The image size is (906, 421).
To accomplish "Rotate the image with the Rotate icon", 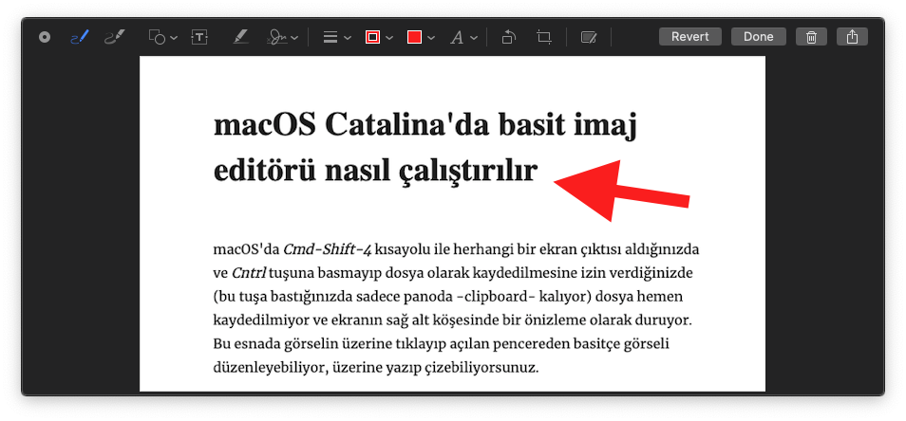I will (508, 38).
